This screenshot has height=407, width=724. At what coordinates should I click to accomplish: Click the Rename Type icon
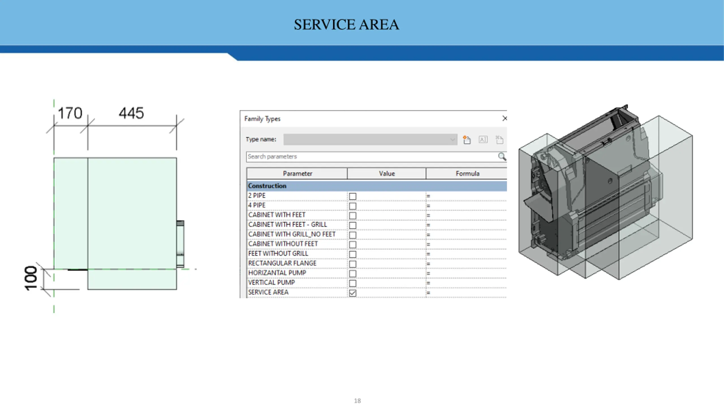pos(483,140)
